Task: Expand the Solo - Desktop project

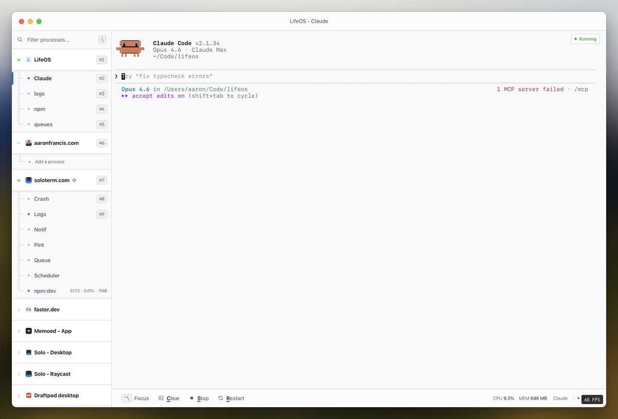Action: (19, 353)
